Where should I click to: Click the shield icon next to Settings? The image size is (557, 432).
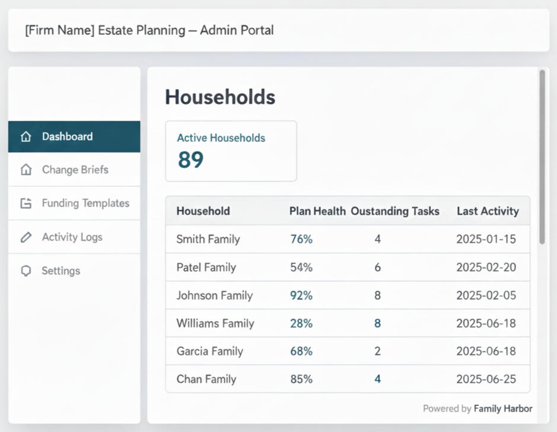coord(26,271)
